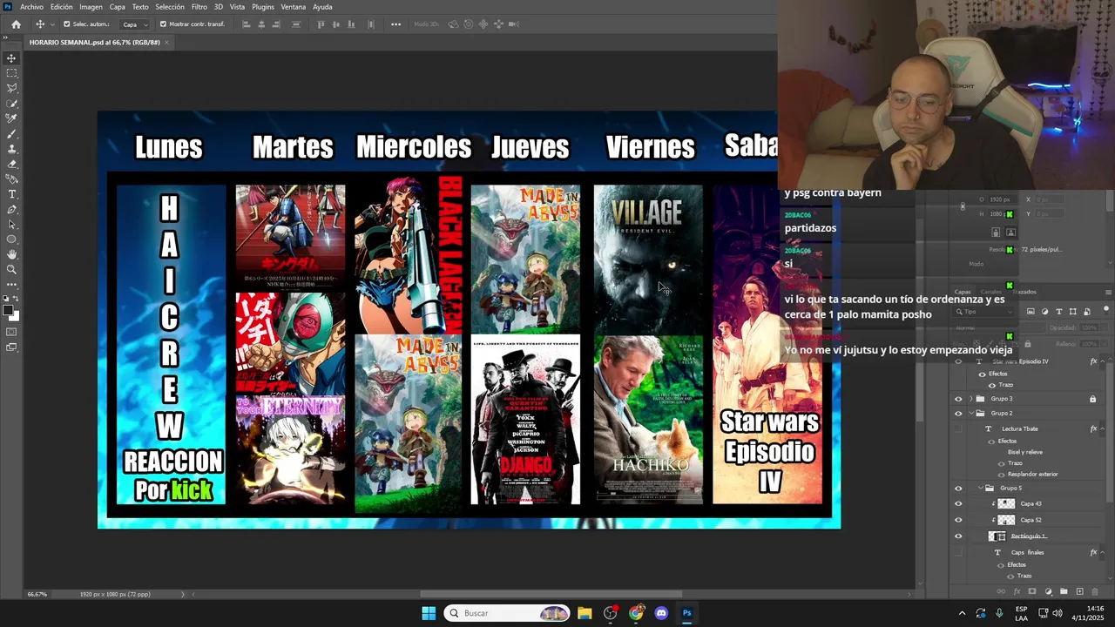Select the Move tool in the toolbox

coord(11,58)
